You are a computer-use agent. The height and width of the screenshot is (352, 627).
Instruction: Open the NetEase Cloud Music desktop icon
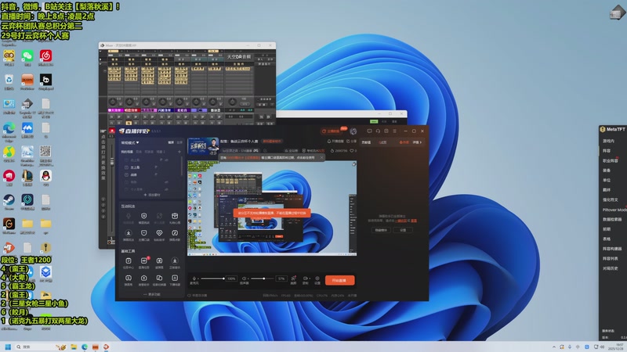point(45,57)
